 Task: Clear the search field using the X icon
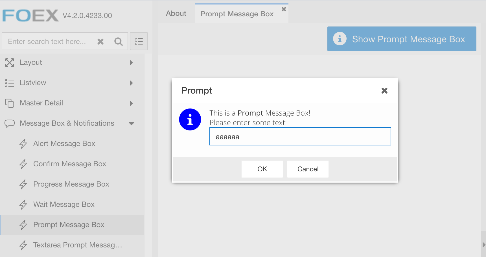(100, 41)
